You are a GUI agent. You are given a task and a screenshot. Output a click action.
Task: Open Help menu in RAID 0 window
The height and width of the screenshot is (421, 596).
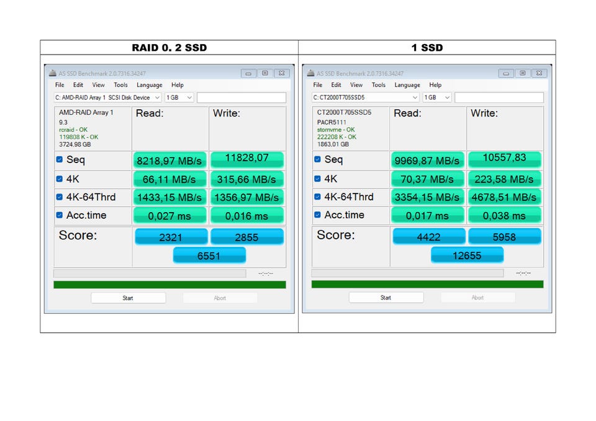click(178, 85)
